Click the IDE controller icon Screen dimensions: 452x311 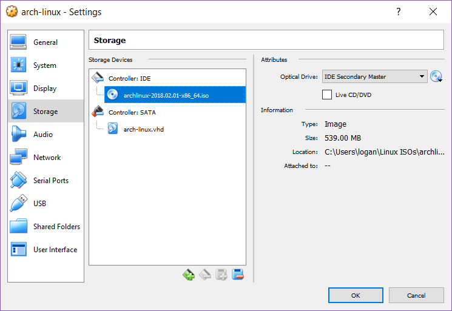(98, 78)
